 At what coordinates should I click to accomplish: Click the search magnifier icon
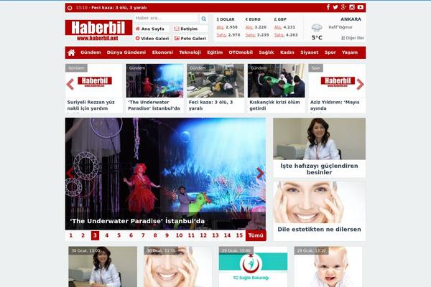pyautogui.click(x=204, y=19)
